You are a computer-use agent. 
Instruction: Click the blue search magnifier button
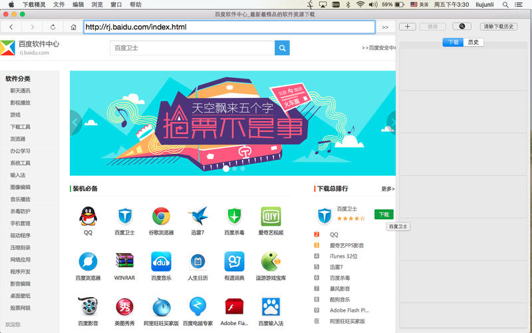pyautogui.click(x=282, y=48)
